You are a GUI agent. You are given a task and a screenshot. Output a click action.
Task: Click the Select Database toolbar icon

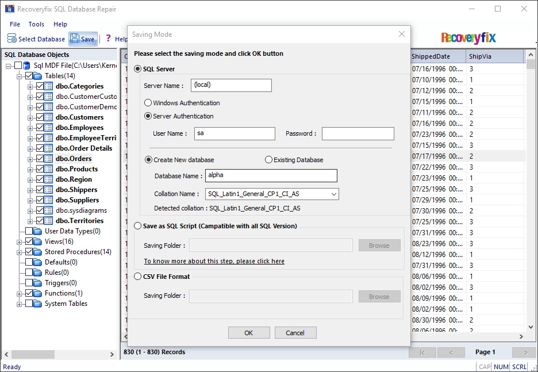click(12, 39)
